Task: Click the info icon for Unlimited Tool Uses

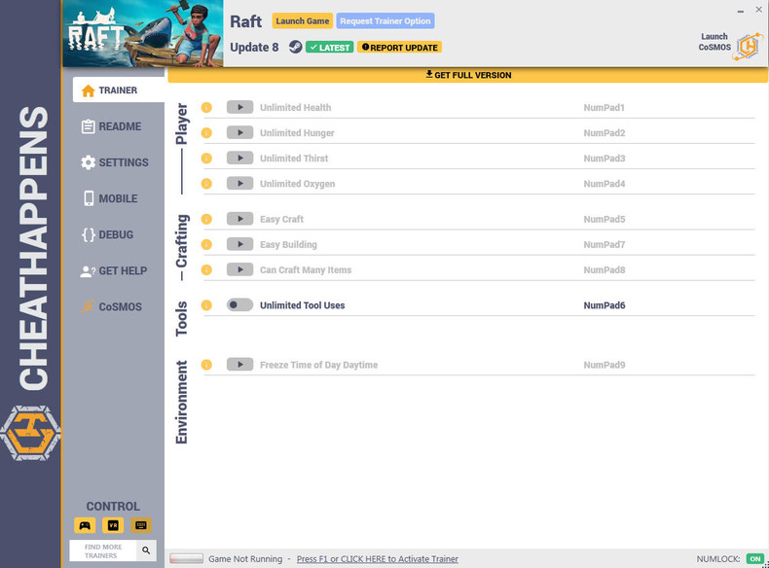Action: pos(206,305)
